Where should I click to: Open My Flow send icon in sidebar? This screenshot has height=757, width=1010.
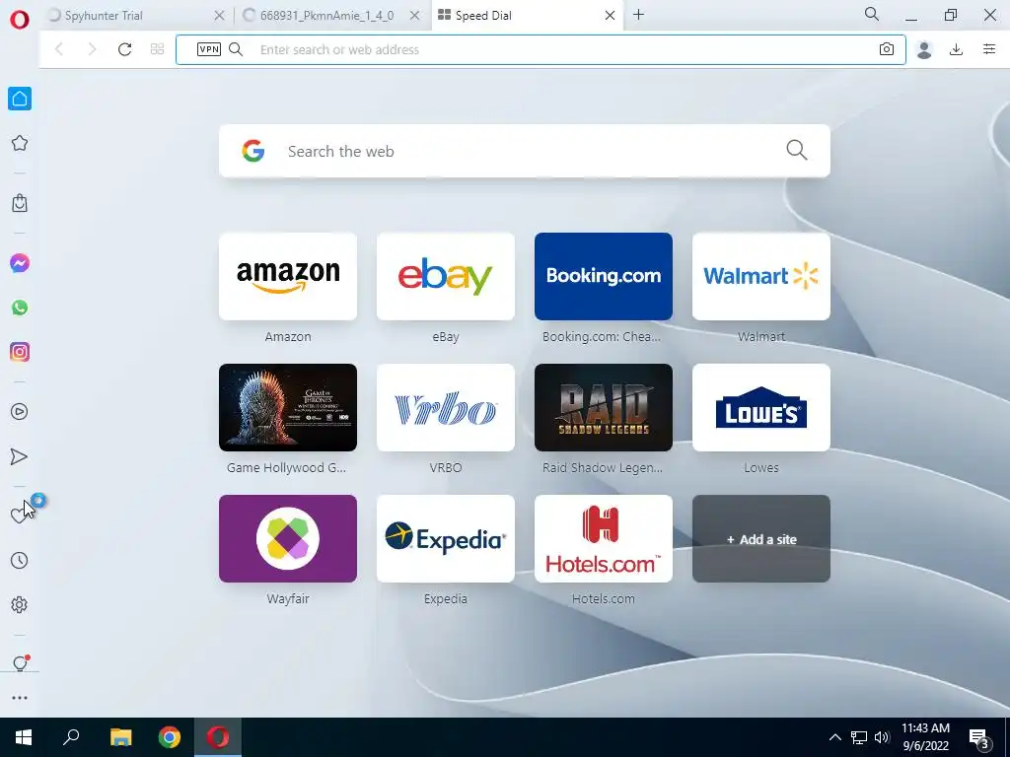point(20,456)
